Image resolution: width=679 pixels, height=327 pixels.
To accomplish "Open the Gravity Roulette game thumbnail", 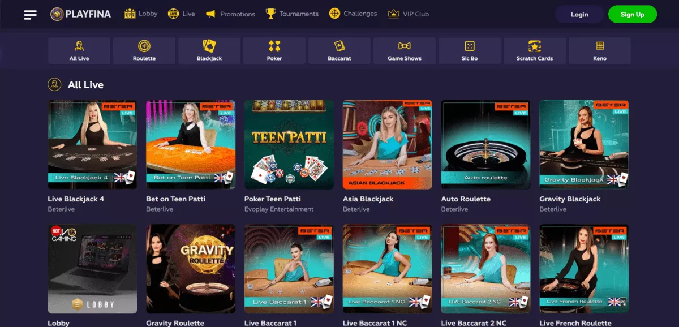I will (x=191, y=269).
